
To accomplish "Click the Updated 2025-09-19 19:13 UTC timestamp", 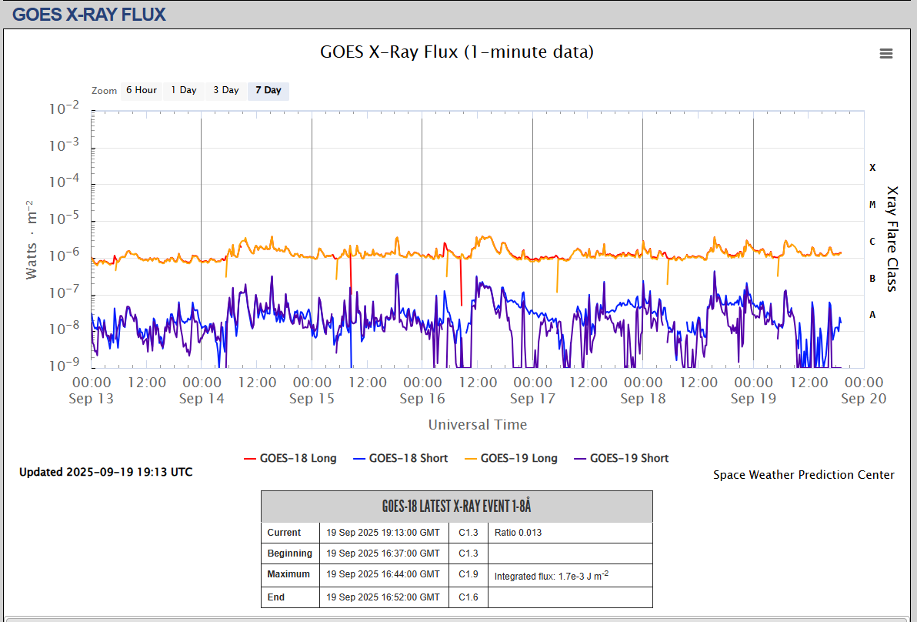I will (x=106, y=472).
